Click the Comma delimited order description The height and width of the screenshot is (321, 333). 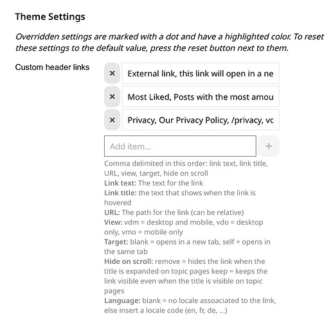click(x=186, y=168)
